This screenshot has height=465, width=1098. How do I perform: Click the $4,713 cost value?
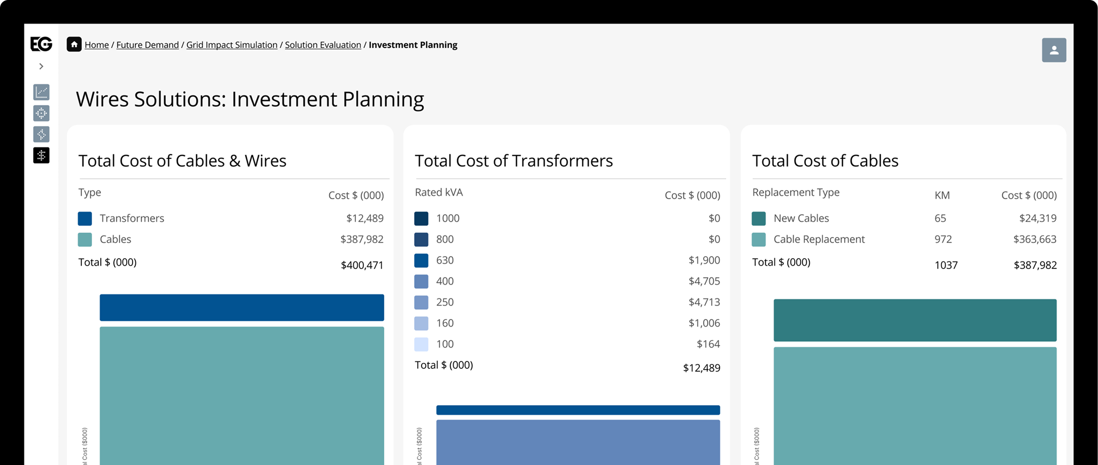coord(704,302)
